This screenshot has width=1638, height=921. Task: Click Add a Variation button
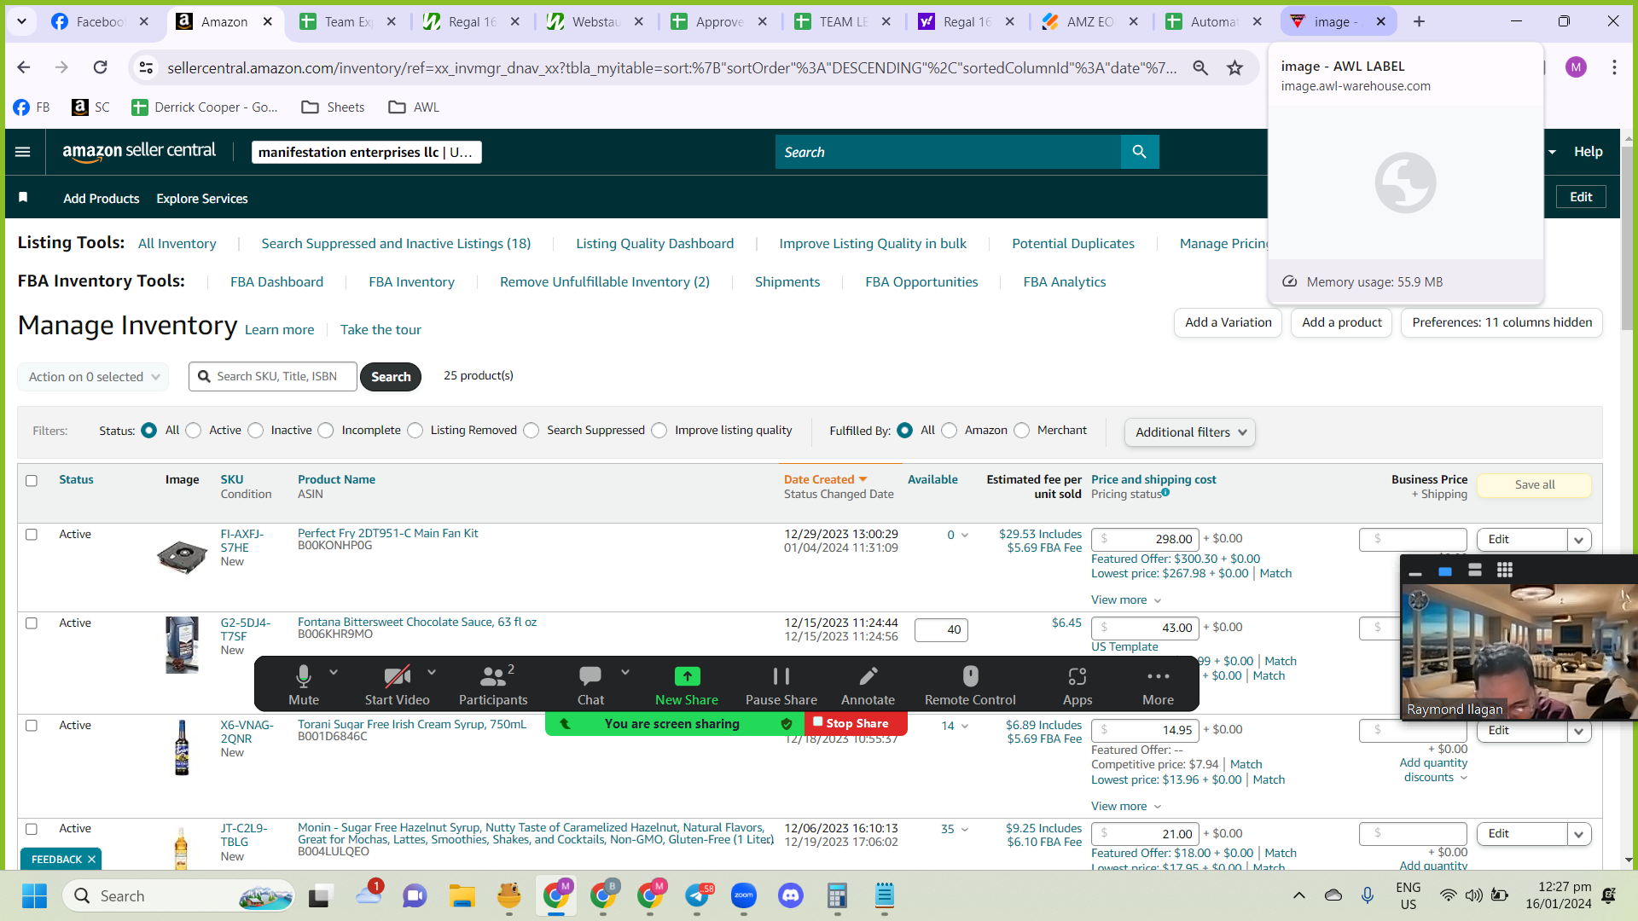pyautogui.click(x=1228, y=322)
